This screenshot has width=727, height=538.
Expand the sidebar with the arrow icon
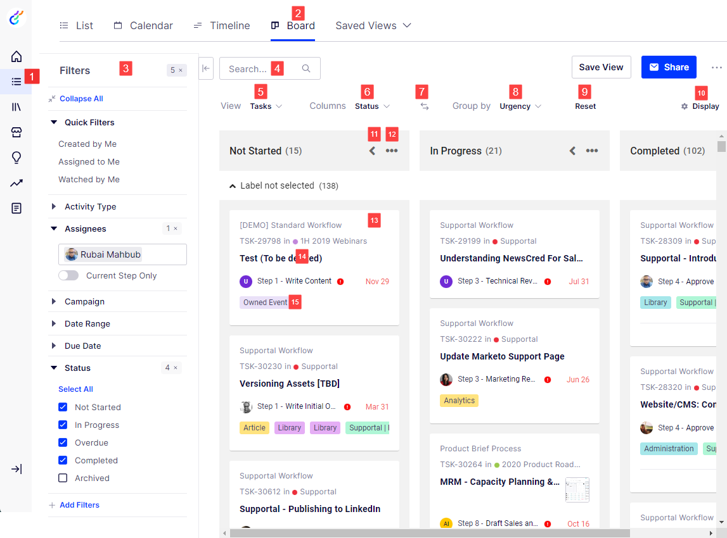point(16,469)
